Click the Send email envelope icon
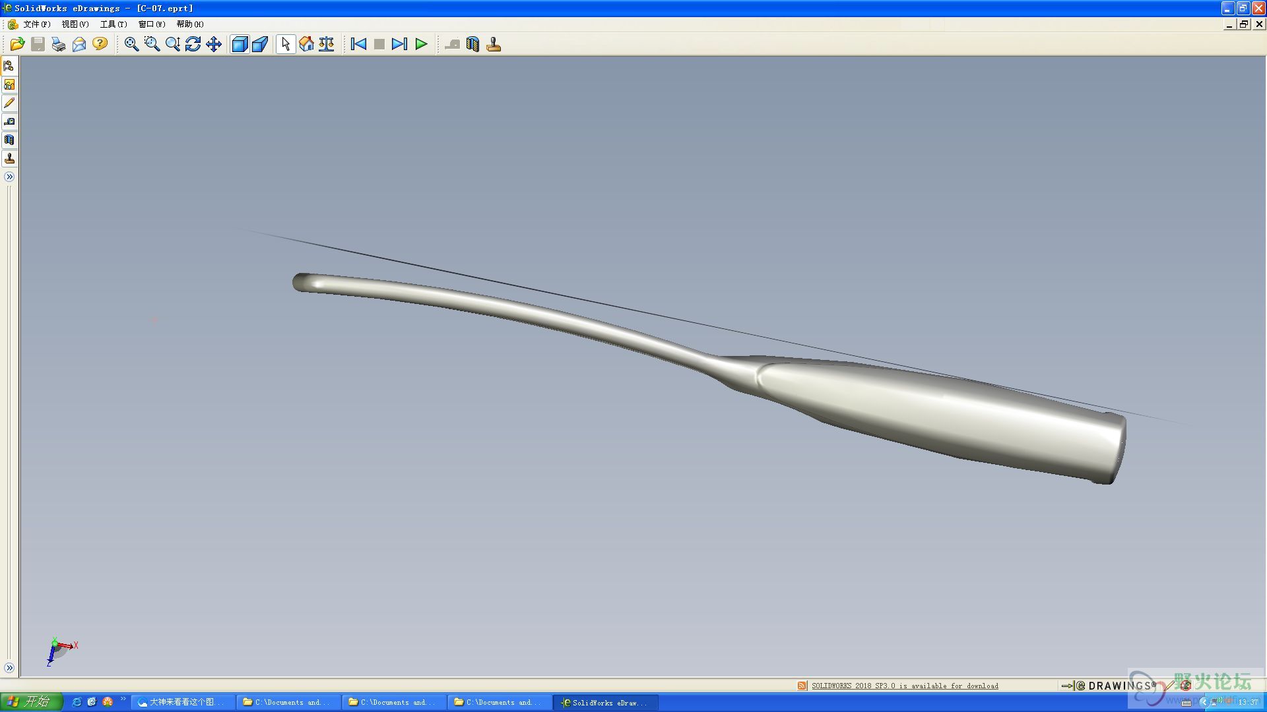This screenshot has height=712, width=1267. click(79, 44)
